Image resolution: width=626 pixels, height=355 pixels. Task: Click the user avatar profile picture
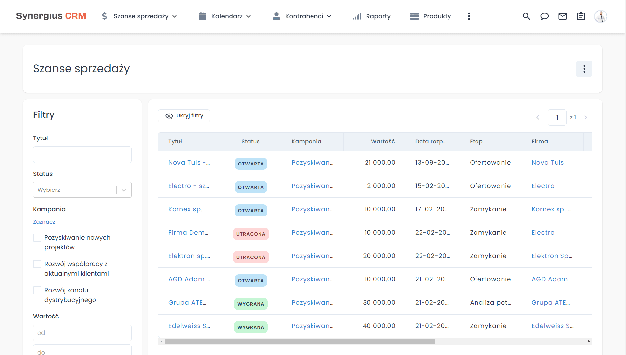[601, 16]
